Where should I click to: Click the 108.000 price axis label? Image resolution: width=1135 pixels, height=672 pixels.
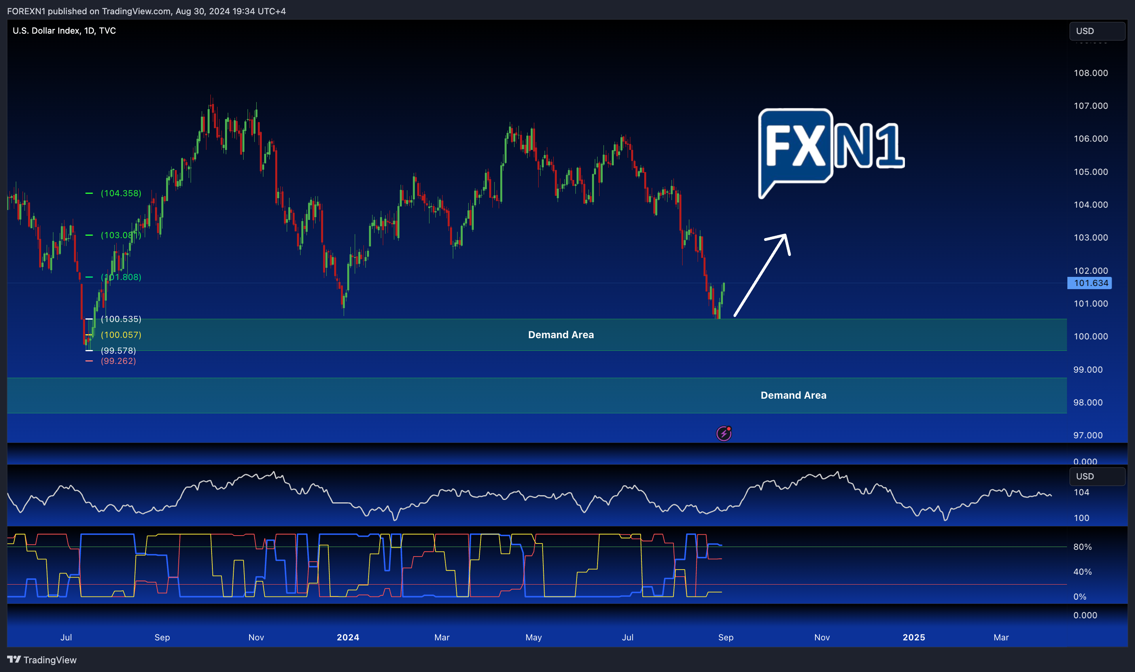pos(1091,73)
